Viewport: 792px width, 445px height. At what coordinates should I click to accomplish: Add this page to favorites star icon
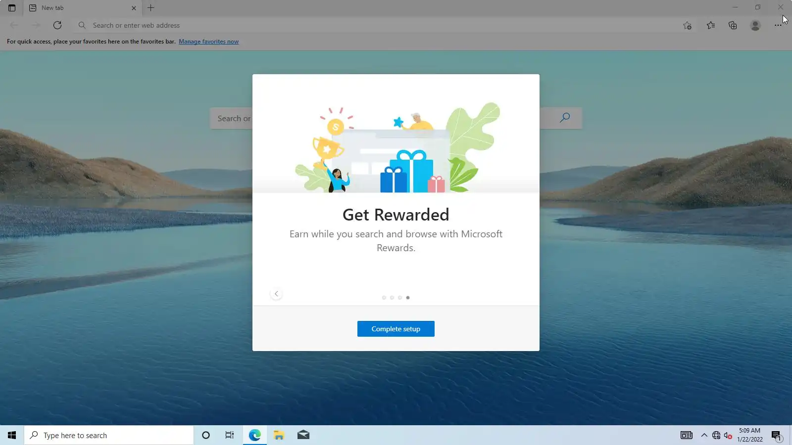[x=687, y=25]
